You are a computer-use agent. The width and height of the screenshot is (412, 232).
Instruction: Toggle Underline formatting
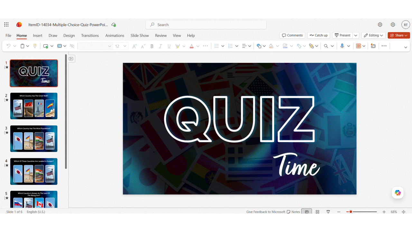(169, 46)
